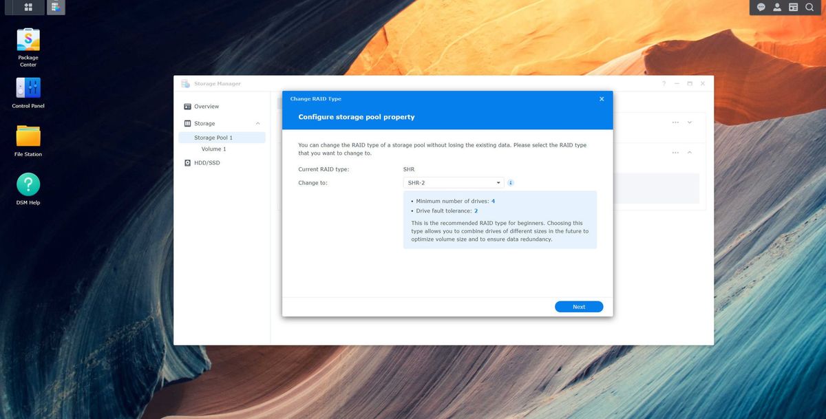Open the Package Center from the desktop

click(x=28, y=39)
